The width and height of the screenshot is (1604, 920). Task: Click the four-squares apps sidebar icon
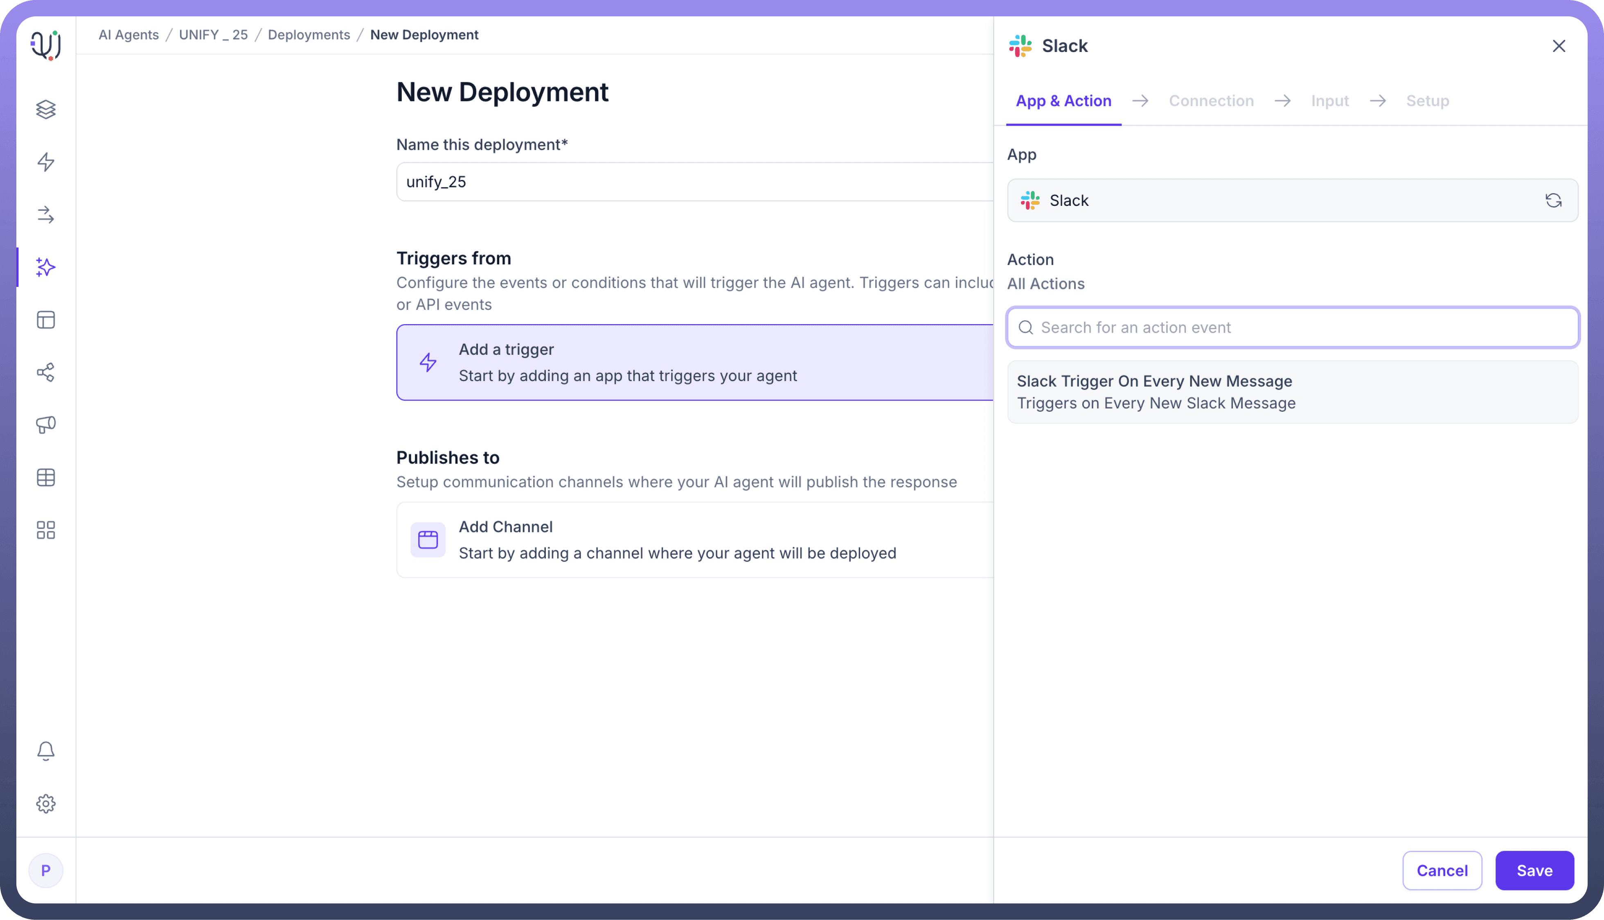coord(45,530)
